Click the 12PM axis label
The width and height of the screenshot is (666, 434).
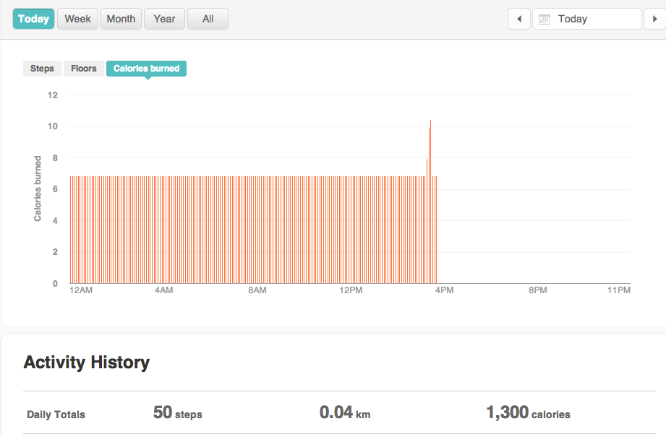(x=351, y=290)
